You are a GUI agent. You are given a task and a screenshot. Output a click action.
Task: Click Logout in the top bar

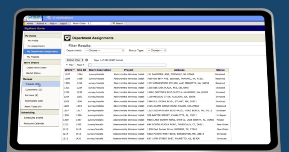pyautogui.click(x=64, y=24)
